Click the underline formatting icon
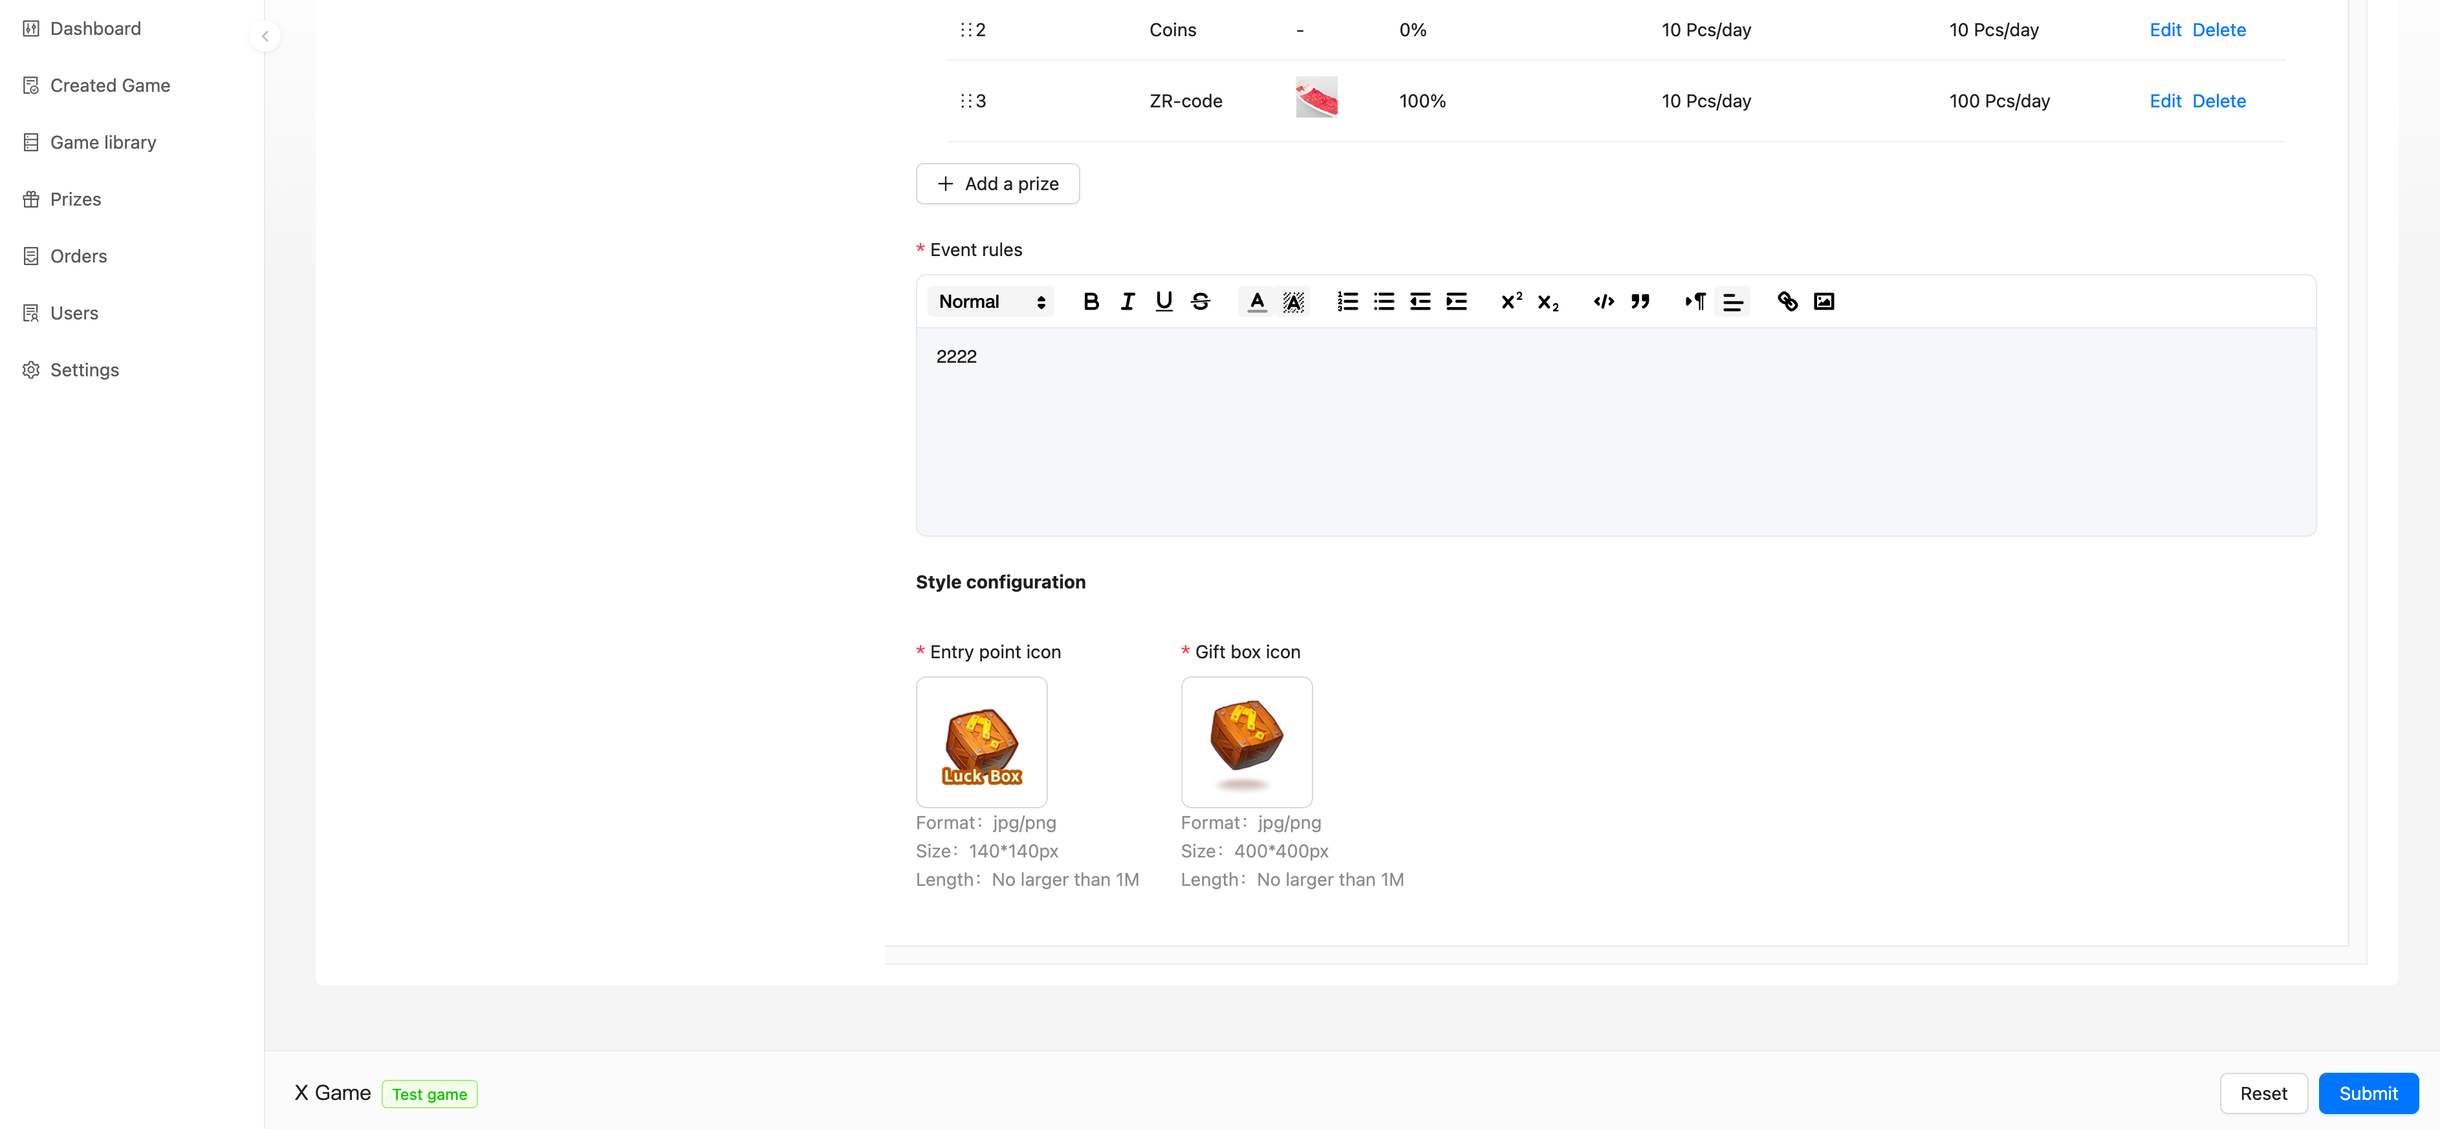2440x1129 pixels. tap(1164, 301)
